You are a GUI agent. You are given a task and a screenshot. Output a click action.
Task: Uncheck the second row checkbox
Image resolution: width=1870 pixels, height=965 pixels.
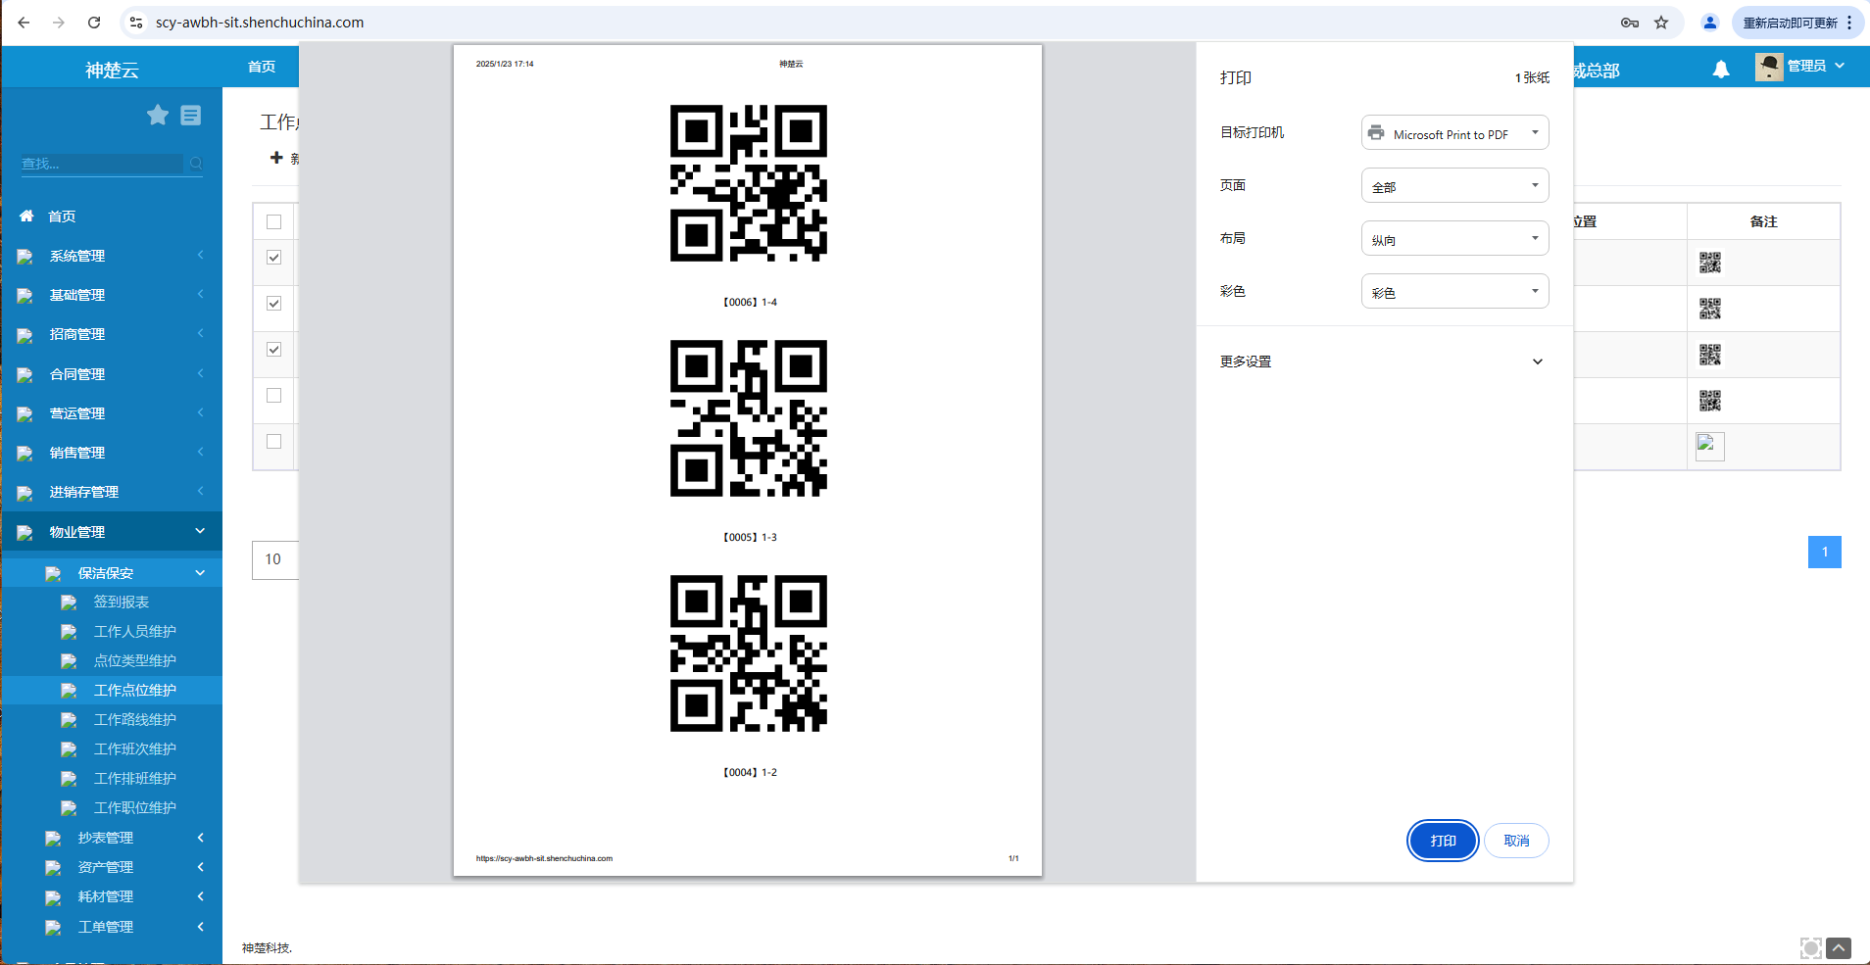coord(274,304)
